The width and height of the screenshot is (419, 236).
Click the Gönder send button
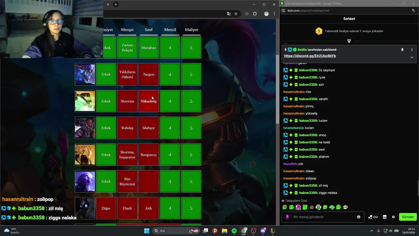click(408, 217)
